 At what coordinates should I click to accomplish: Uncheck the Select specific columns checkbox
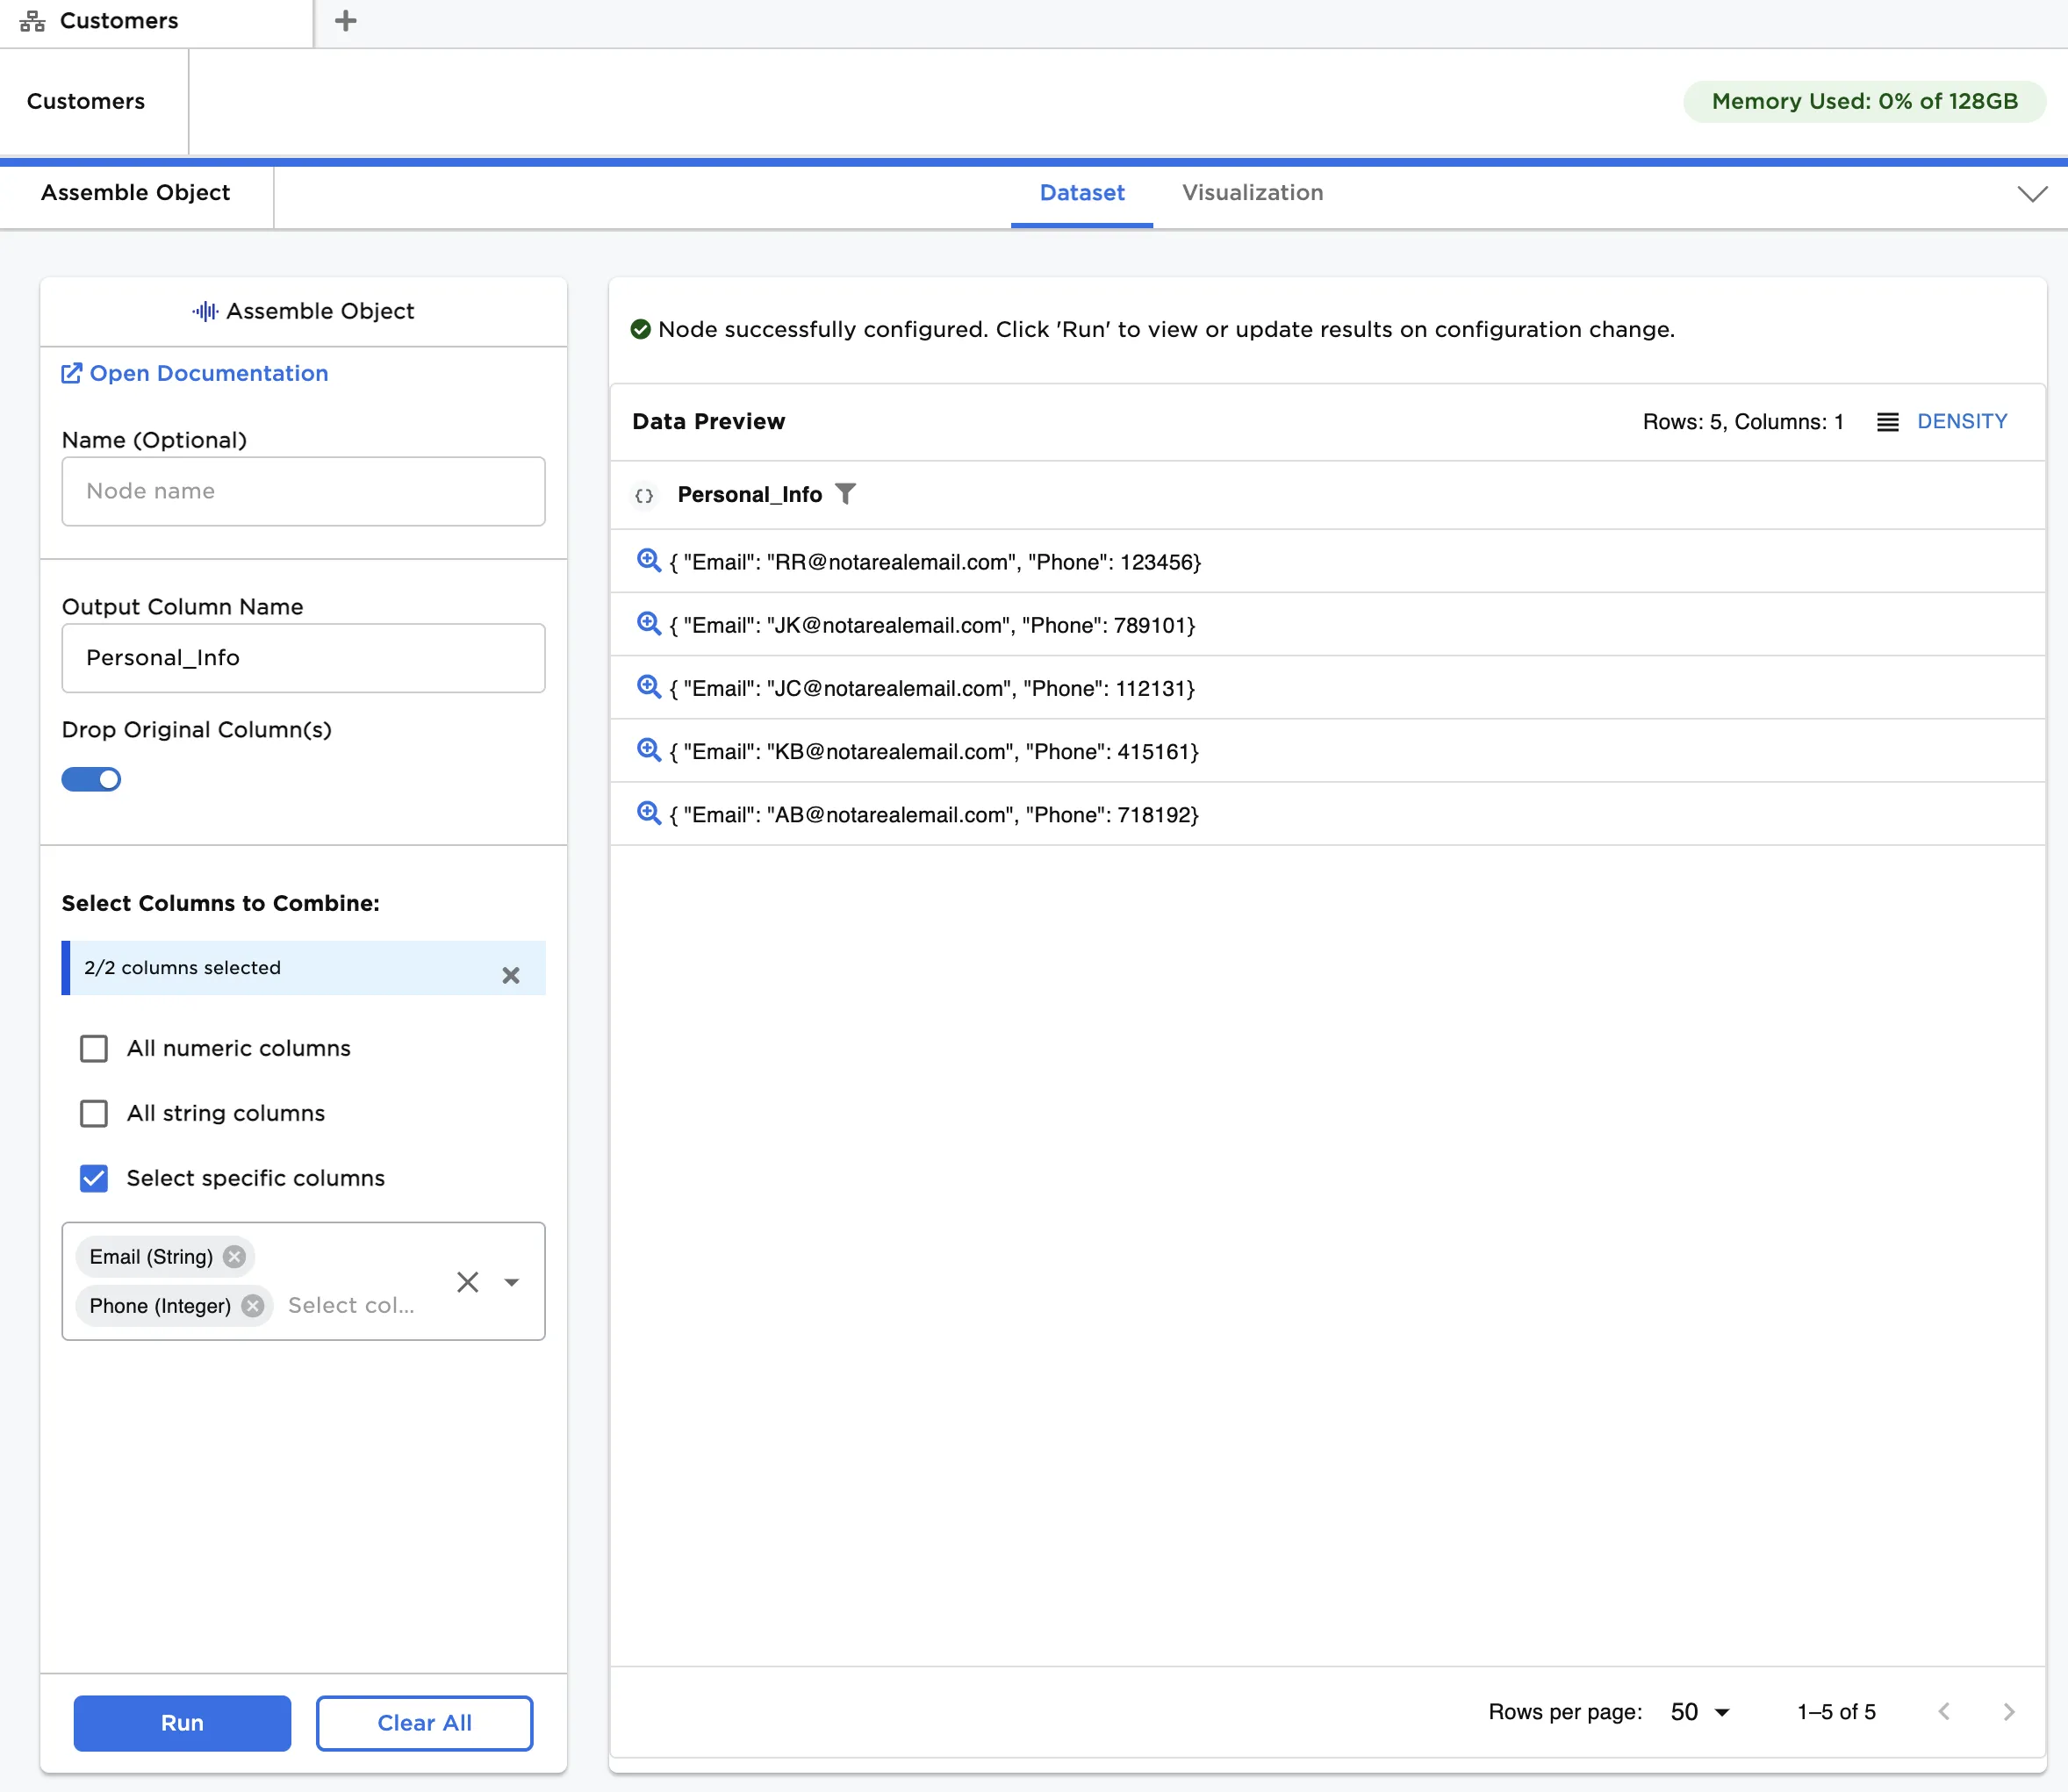(93, 1179)
